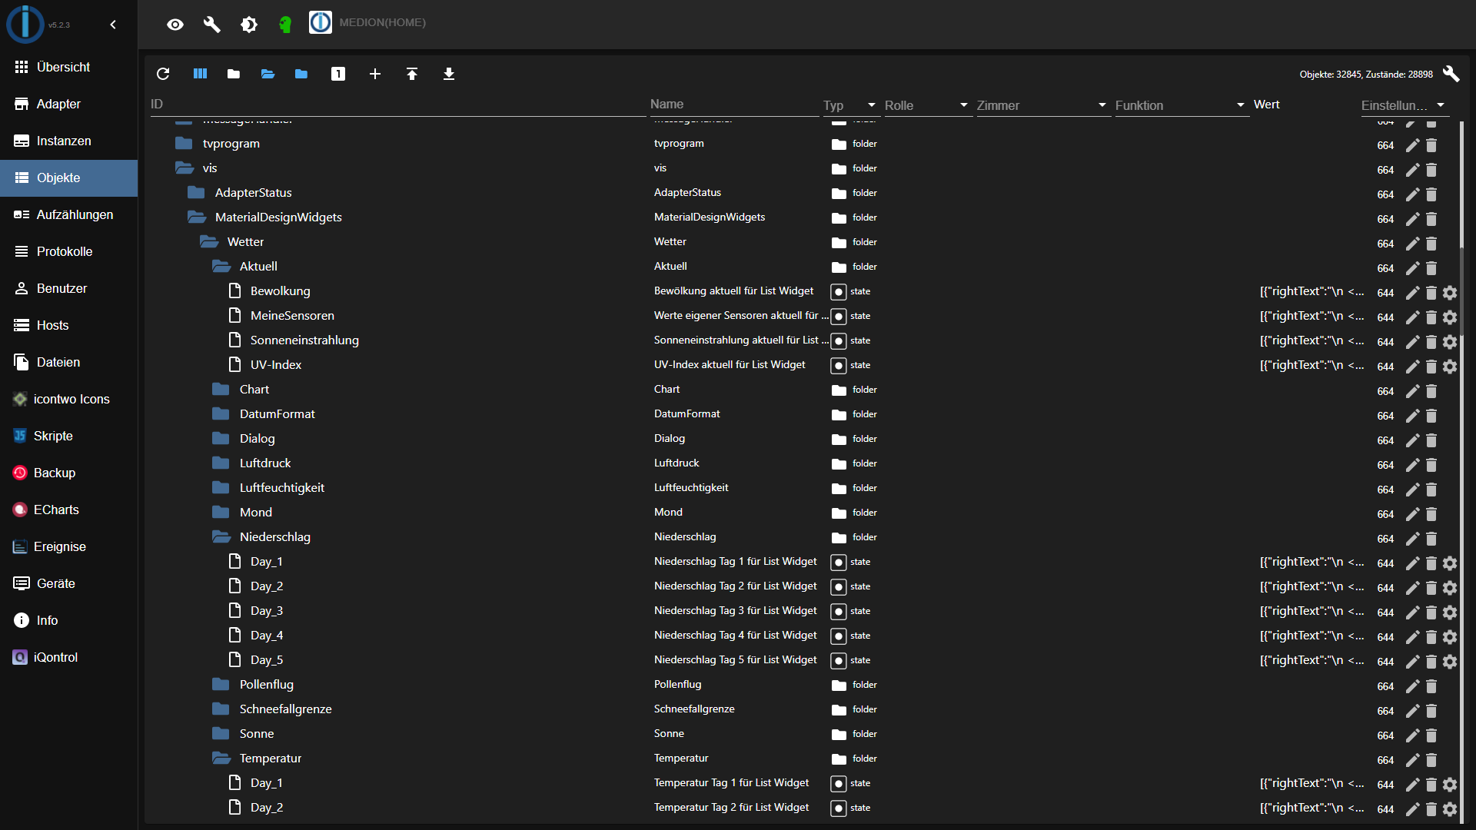
Task: Open the column visibility selector icon
Action: pyautogui.click(x=200, y=74)
